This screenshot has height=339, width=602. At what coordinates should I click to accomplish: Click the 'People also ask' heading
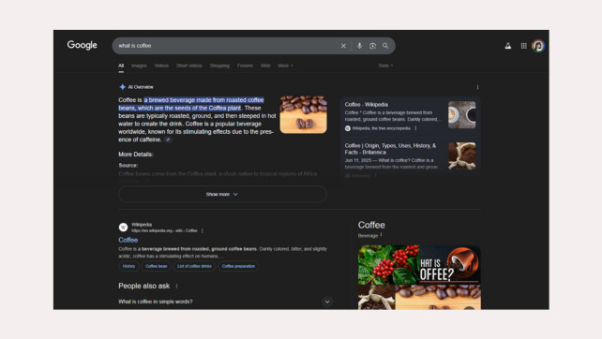click(144, 286)
